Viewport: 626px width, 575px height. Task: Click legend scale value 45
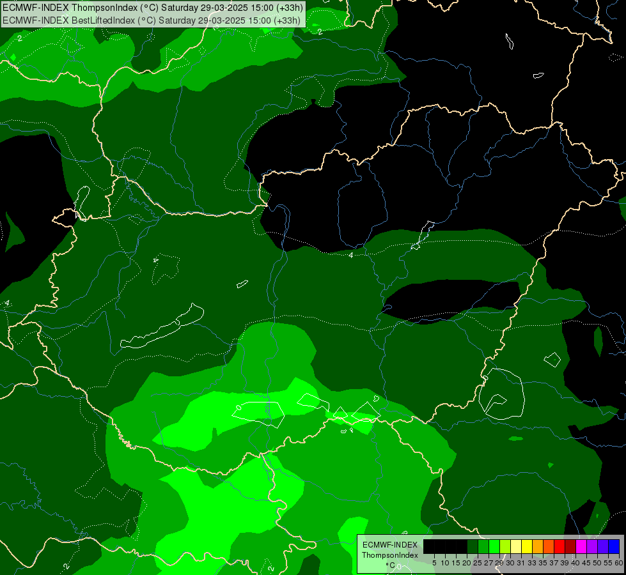tap(586, 563)
